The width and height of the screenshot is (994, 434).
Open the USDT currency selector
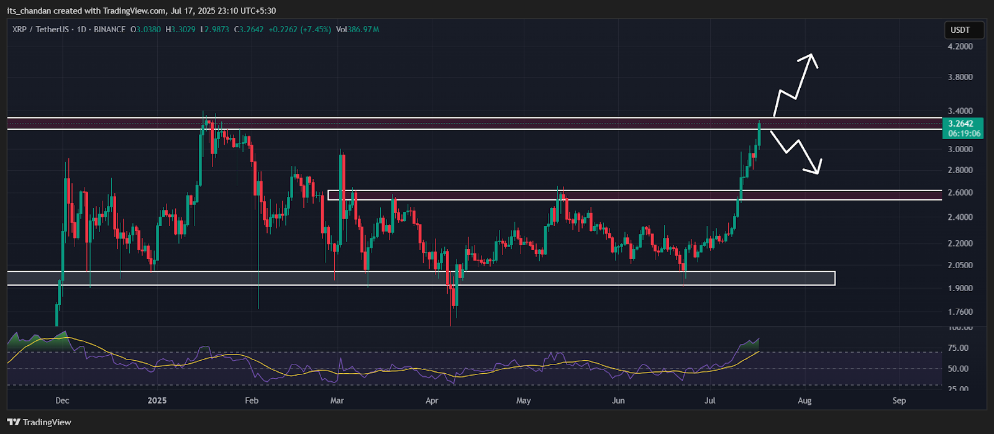[x=965, y=30]
